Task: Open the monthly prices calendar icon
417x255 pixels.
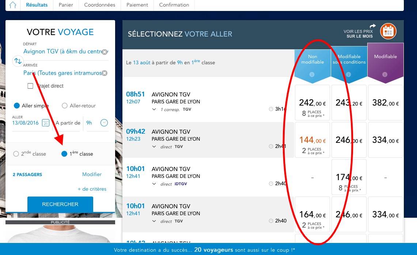Action: coord(388,32)
